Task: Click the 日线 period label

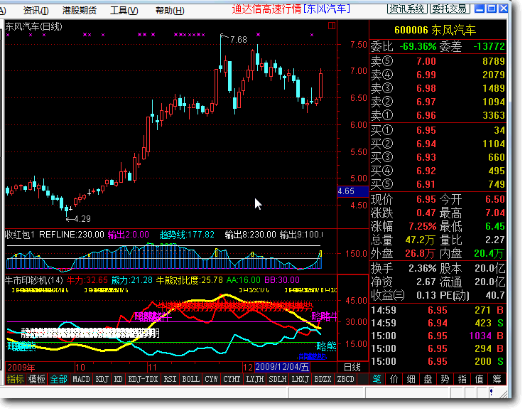Action: tap(352, 368)
